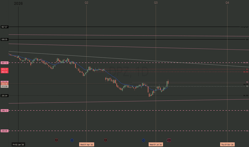The image size is (249, 147).
Task: Select the 567.57 price label
Action: (5, 27)
